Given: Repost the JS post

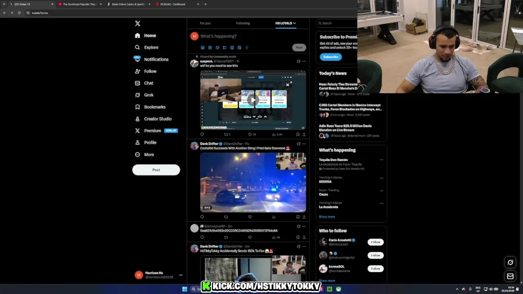Looking at the screenshot, I should [226, 237].
